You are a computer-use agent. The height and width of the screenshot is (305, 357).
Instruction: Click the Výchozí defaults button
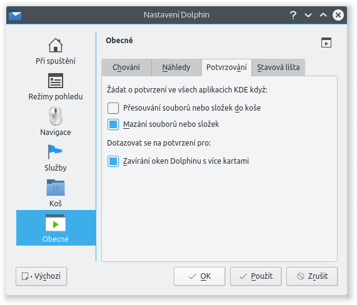click(41, 276)
